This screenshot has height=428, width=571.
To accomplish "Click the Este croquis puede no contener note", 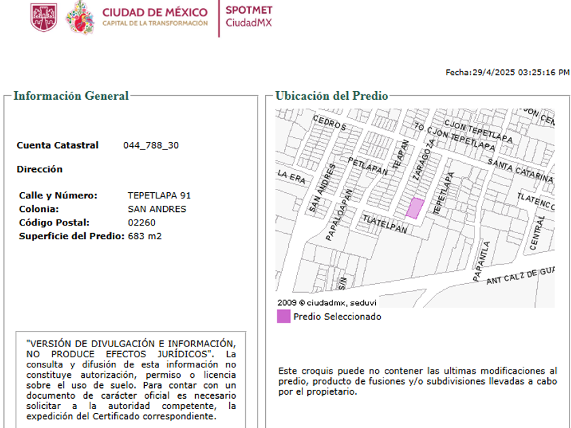I will tap(417, 381).
